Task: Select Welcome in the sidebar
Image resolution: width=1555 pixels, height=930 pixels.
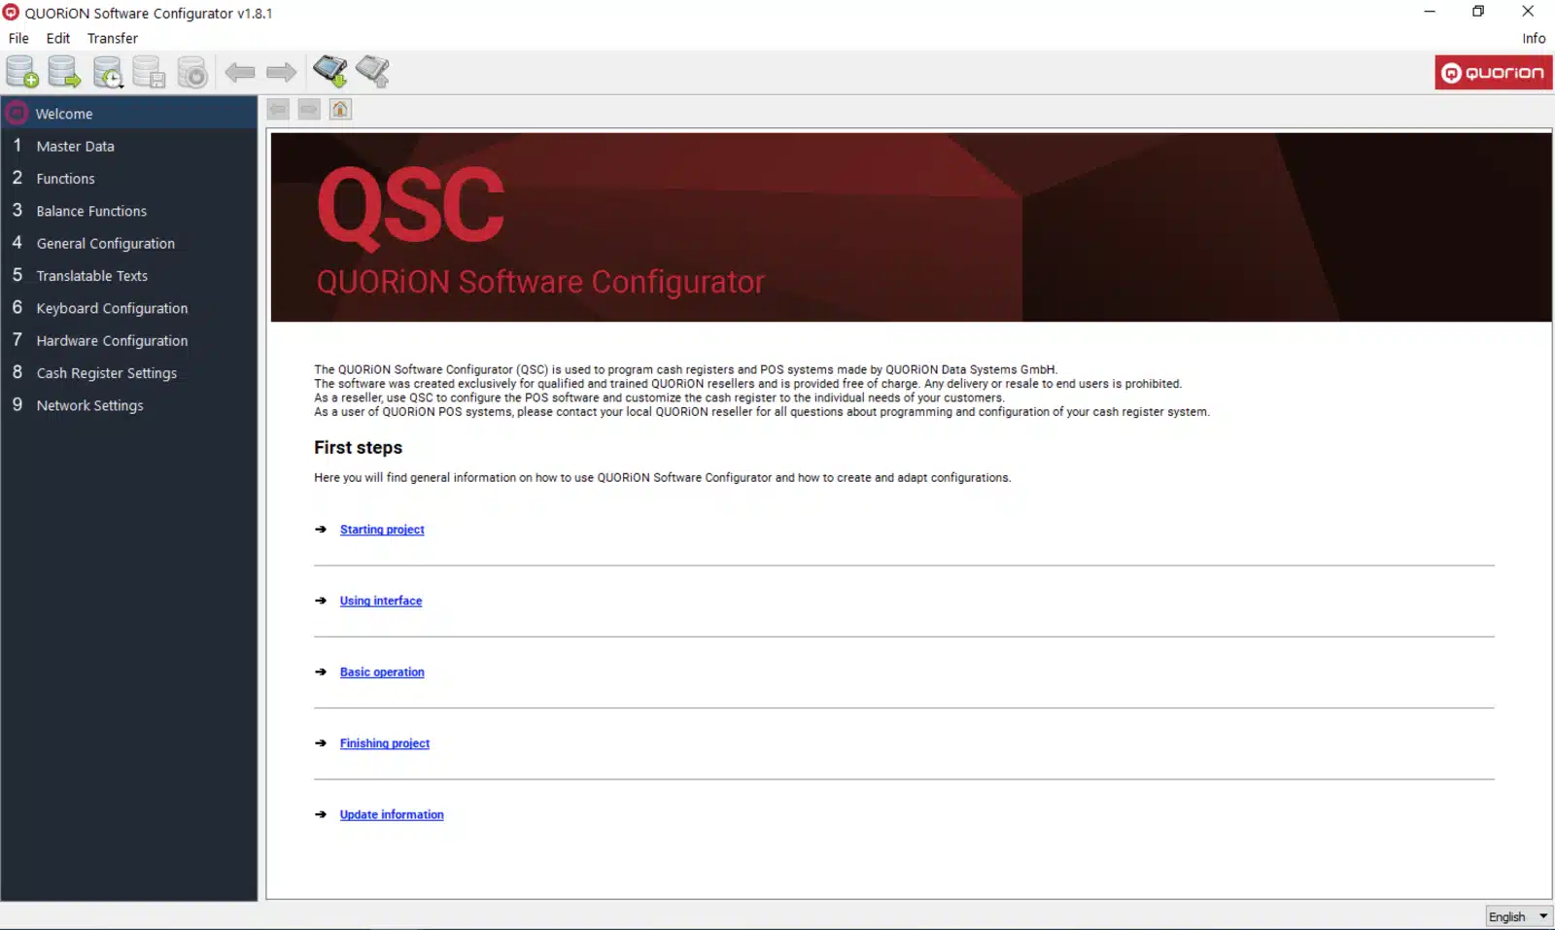Action: [129, 113]
